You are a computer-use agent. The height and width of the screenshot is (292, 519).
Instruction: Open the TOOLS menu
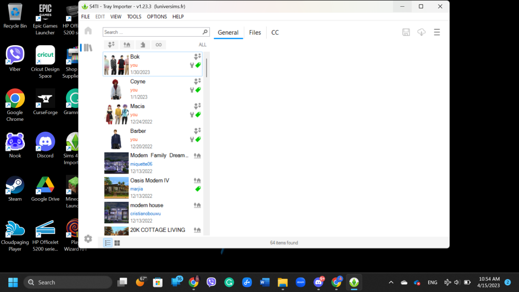click(x=134, y=17)
